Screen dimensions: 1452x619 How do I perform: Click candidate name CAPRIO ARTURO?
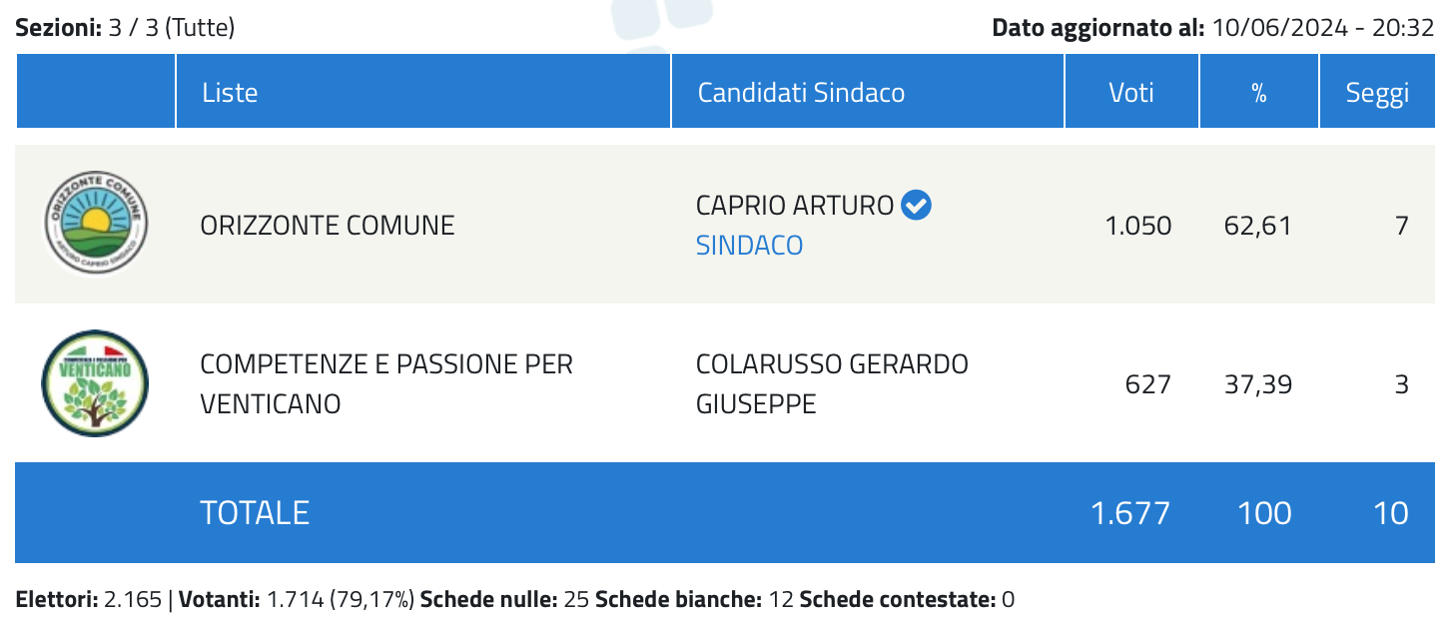(x=795, y=206)
